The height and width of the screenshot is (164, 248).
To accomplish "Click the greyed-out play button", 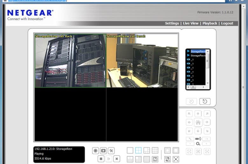I will click(109, 159).
